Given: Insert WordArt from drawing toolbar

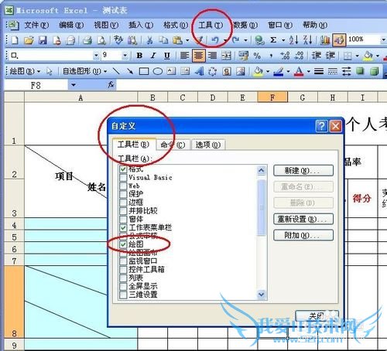Looking at the screenshot, I should (199, 71).
